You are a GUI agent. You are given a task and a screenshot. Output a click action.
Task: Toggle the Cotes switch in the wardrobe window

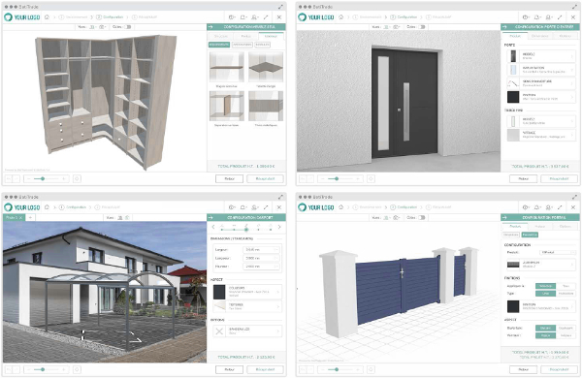click(x=128, y=27)
